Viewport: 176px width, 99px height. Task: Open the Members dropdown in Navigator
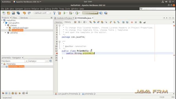[x=26, y=61]
